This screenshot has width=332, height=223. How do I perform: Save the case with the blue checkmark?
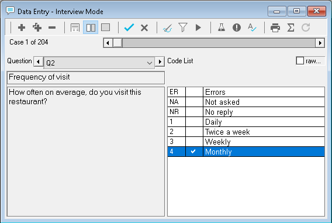129,28
